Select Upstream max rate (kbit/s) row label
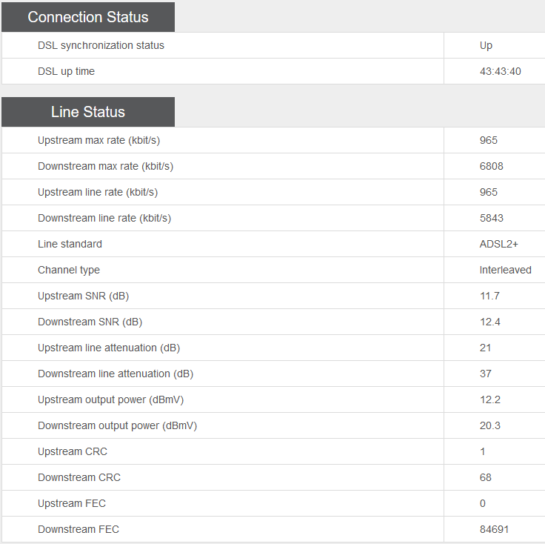This screenshot has height=544, width=545. point(98,141)
